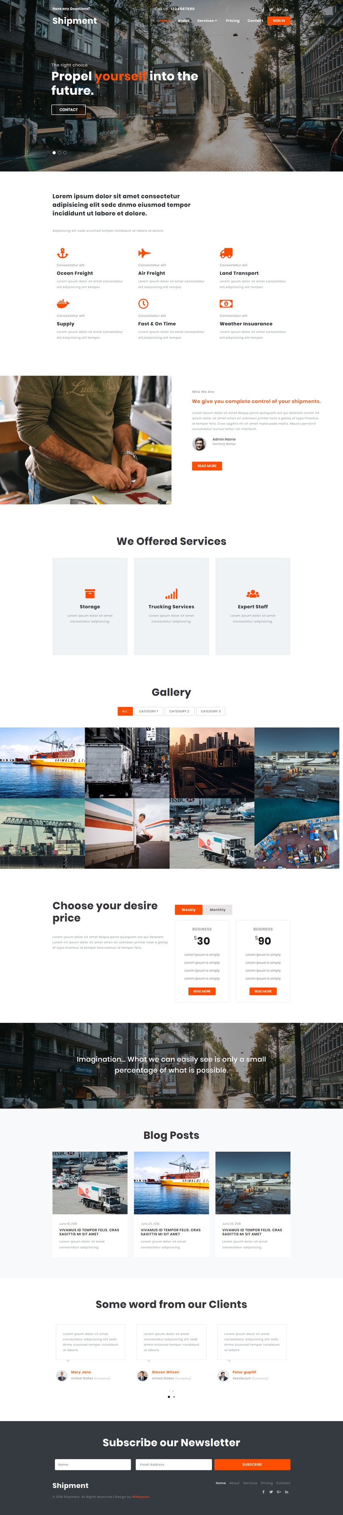Select the first hero slider dot
This screenshot has width=343, height=1515.
click(x=54, y=153)
